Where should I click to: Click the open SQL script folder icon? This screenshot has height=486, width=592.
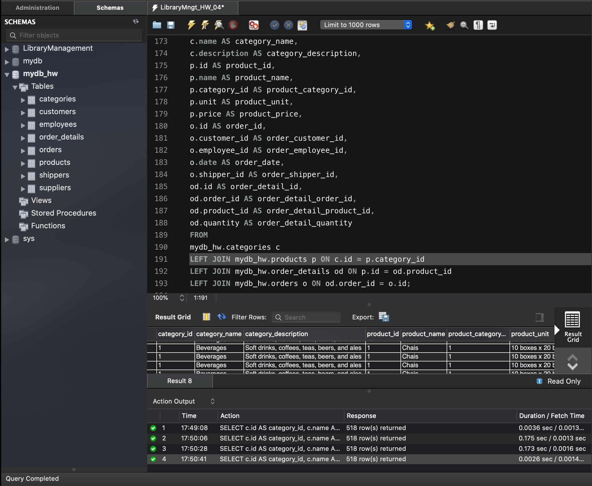[157, 25]
